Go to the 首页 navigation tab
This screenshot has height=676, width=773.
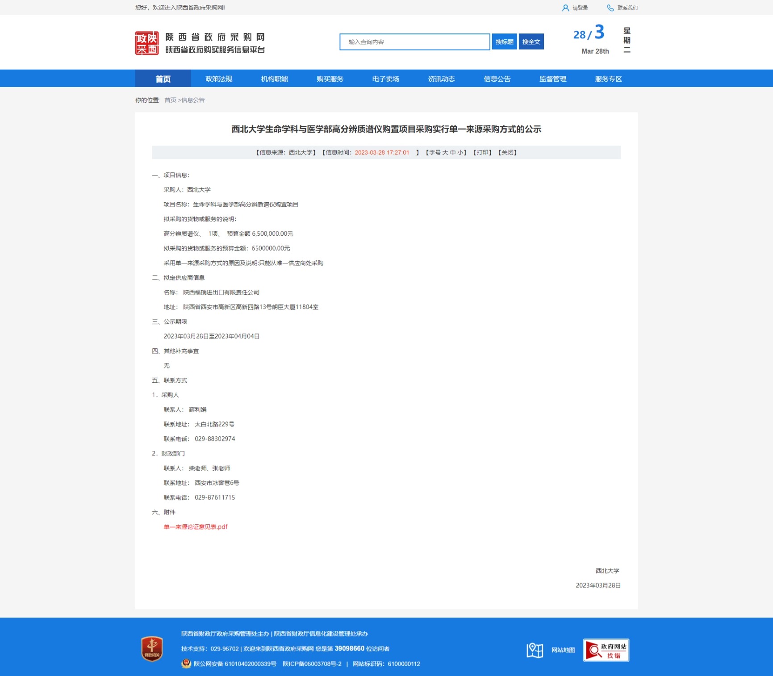(163, 79)
